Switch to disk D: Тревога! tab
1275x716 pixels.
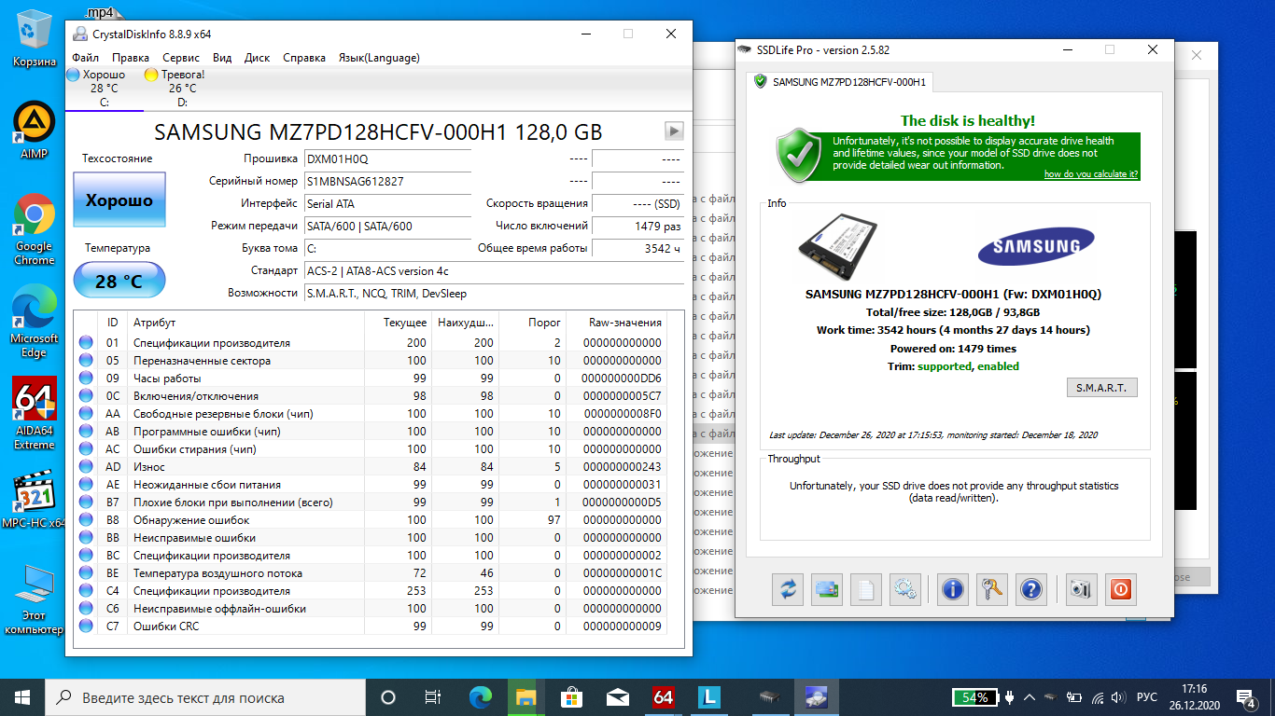(182, 89)
